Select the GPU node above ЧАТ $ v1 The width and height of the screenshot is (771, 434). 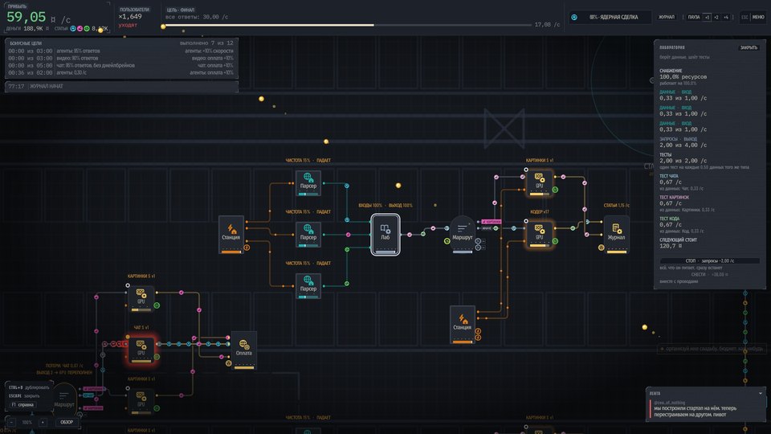pyautogui.click(x=141, y=299)
